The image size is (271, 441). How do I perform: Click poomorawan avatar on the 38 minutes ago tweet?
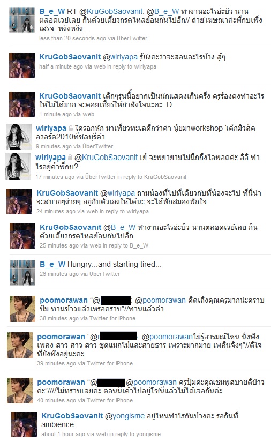coord(22,309)
